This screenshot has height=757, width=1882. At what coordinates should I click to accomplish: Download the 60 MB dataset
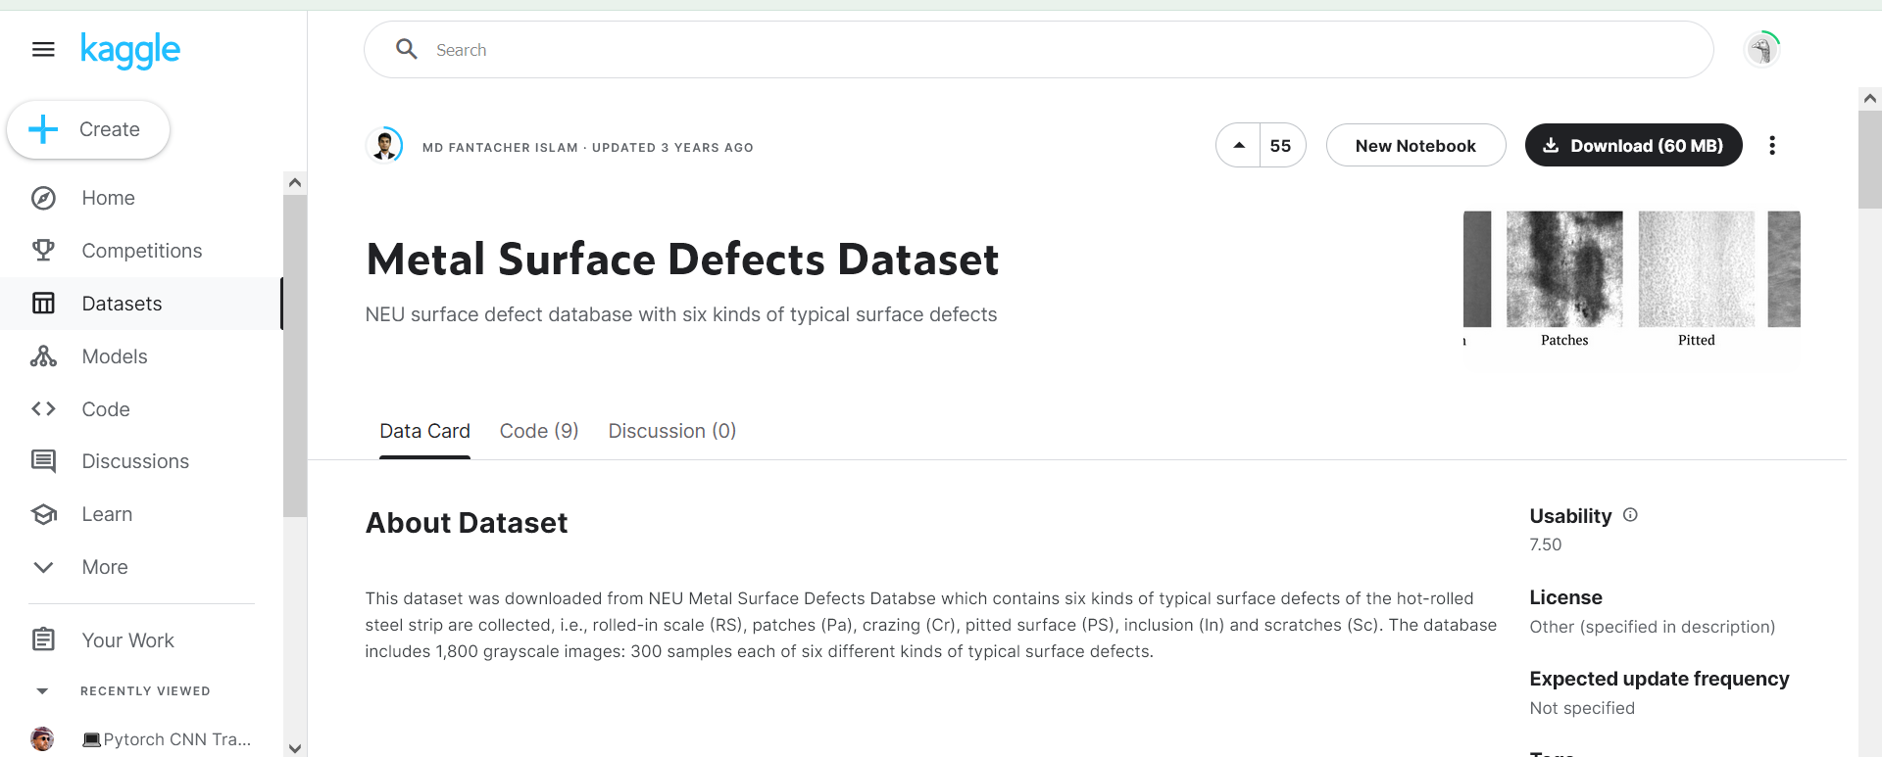tap(1633, 146)
